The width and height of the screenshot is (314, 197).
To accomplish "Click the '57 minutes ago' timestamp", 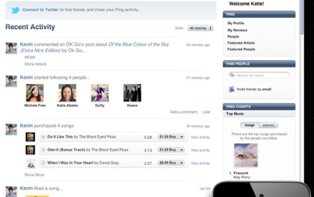I will [x=198, y=78].
